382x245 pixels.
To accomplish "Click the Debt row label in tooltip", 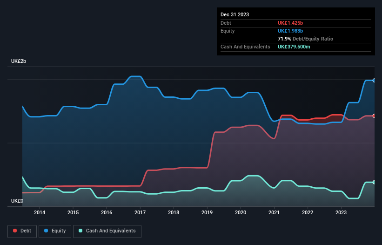I will (226, 23).
